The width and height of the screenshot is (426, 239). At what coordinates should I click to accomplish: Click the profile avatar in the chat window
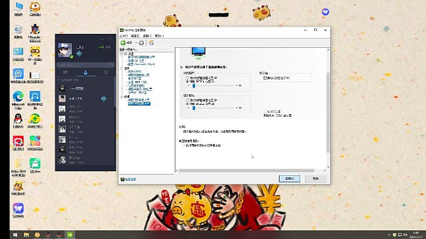65,50
